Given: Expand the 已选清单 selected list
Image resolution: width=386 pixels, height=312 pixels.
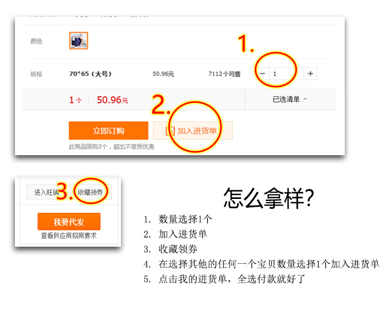Looking at the screenshot, I should point(290,99).
